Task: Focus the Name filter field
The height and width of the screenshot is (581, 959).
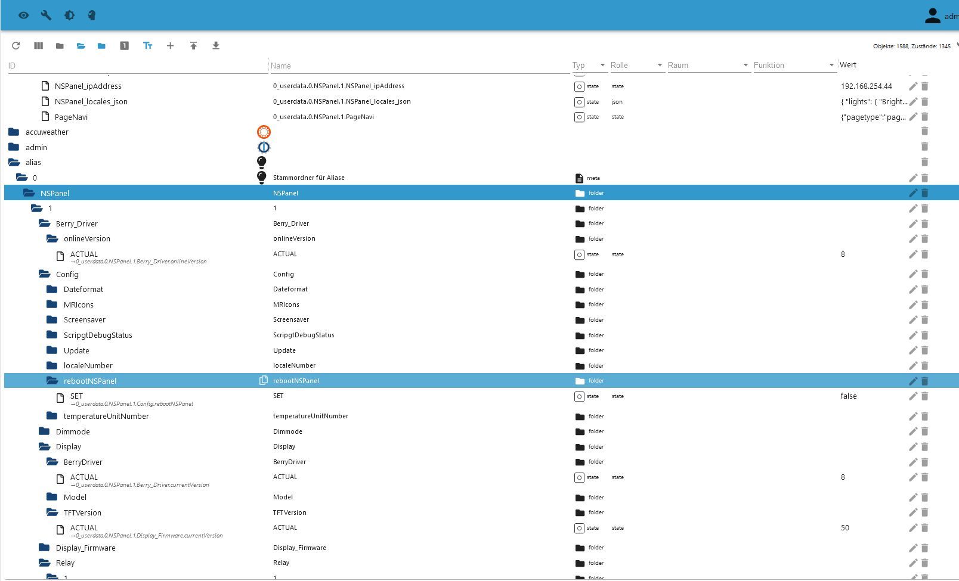Action: tap(420, 66)
